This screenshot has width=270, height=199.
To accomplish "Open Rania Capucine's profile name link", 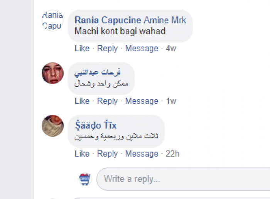I will tap(108, 20).
